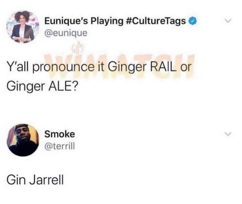Viewport: 242px width, 204px height.
Task: Open the @eunique handle link
Action: tap(66, 33)
